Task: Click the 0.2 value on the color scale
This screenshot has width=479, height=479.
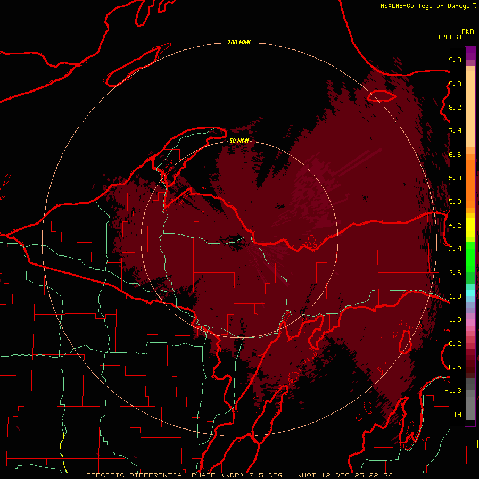Action: [x=455, y=344]
